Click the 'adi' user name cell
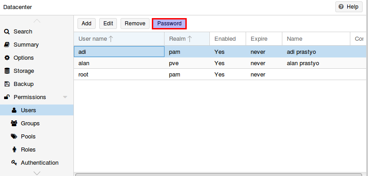This screenshot has width=368, height=176. [x=119, y=52]
